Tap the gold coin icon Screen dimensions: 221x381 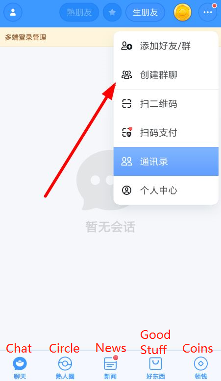tap(183, 12)
